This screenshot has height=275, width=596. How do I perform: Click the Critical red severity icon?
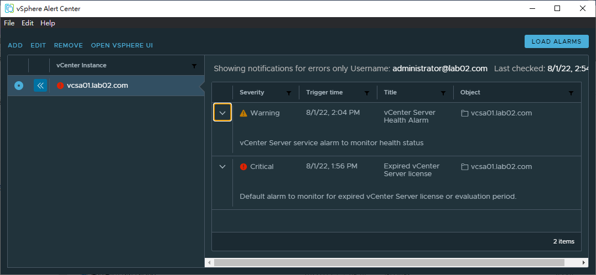(x=243, y=167)
